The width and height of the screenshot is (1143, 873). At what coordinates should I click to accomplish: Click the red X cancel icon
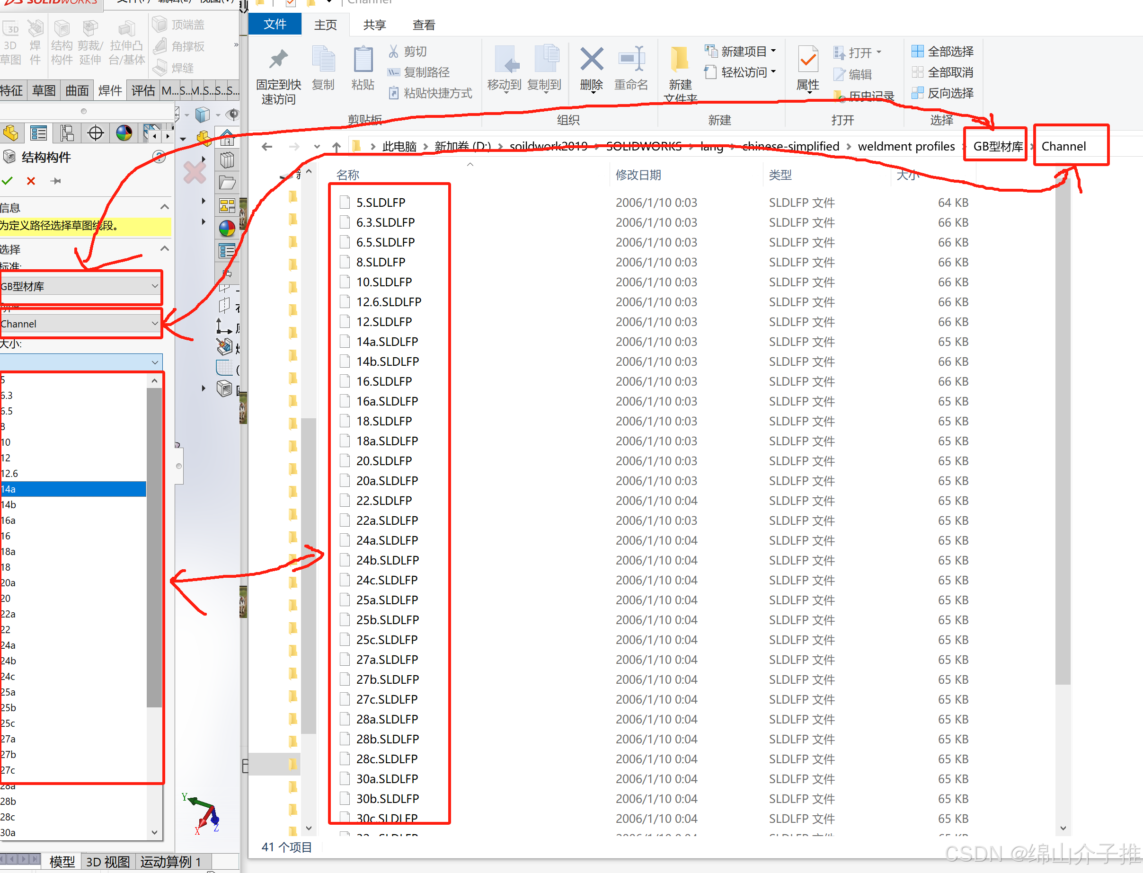click(31, 181)
